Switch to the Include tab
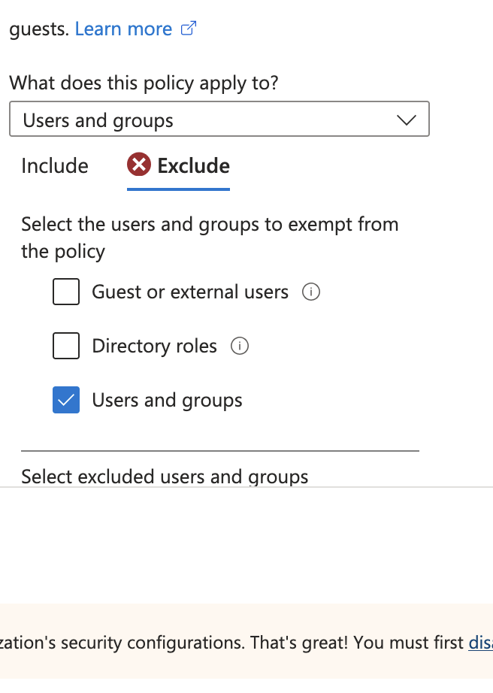493x693 pixels. [x=55, y=166]
